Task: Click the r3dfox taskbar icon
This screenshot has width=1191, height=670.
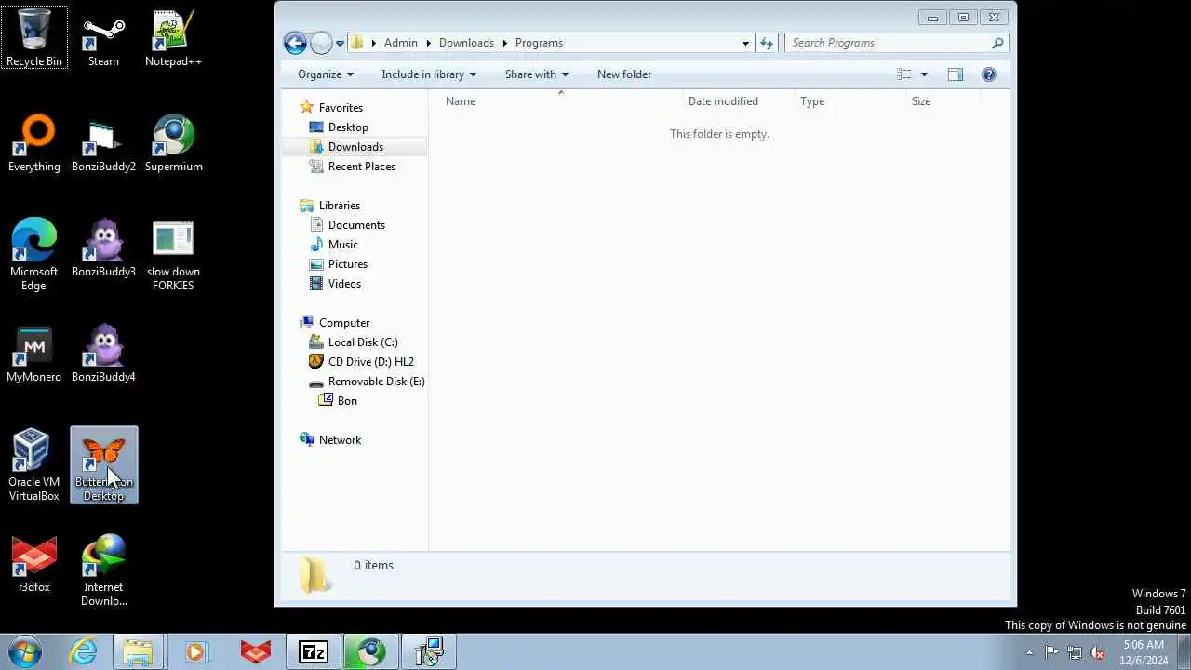Action: (x=255, y=651)
